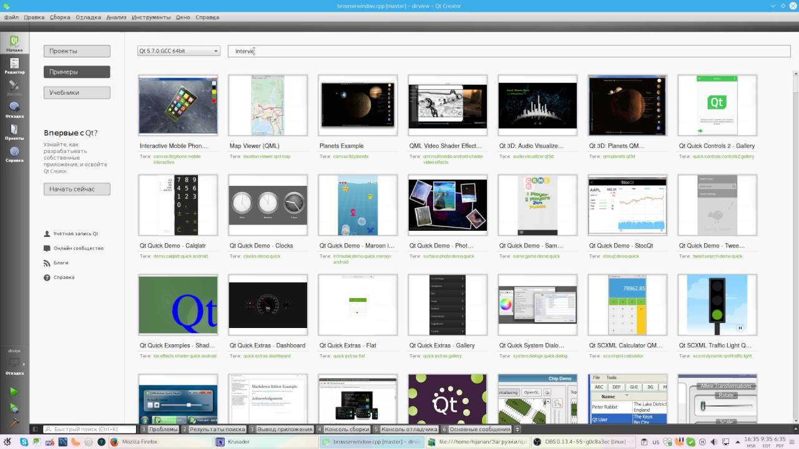Click the dirview kit selector monitor icon

(14, 362)
